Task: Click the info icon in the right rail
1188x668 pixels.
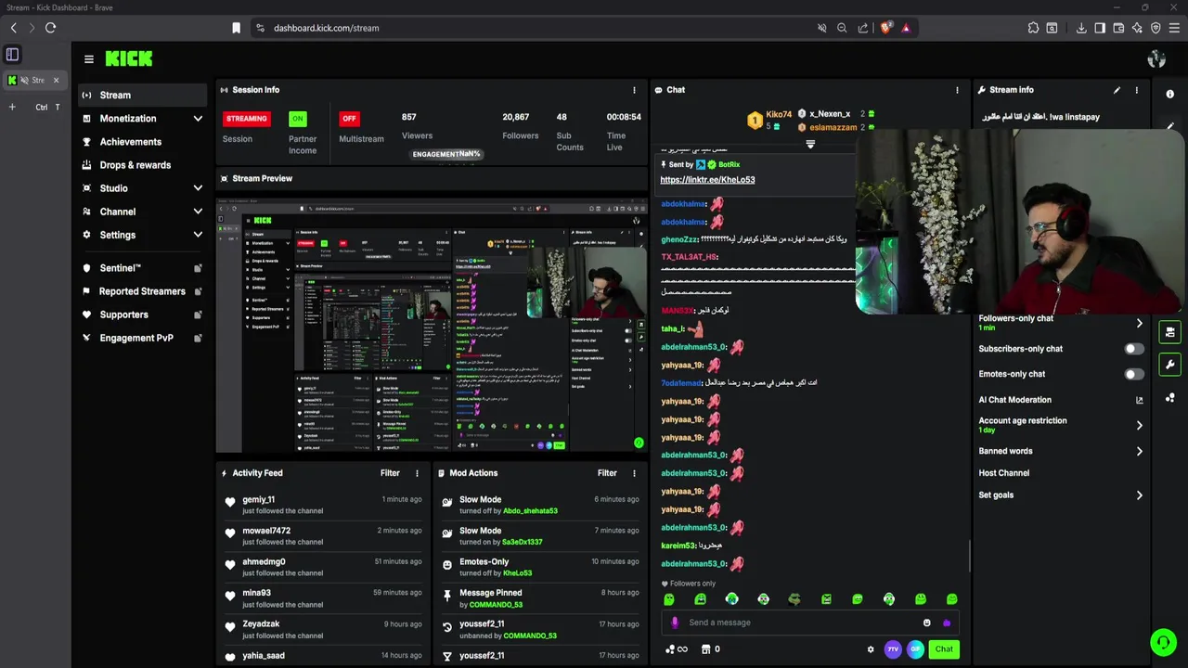Action: [x=1169, y=94]
